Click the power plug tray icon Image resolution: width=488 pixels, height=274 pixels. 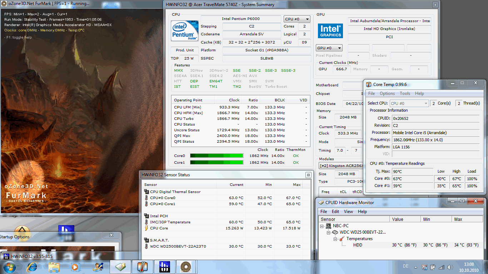tap(433, 267)
